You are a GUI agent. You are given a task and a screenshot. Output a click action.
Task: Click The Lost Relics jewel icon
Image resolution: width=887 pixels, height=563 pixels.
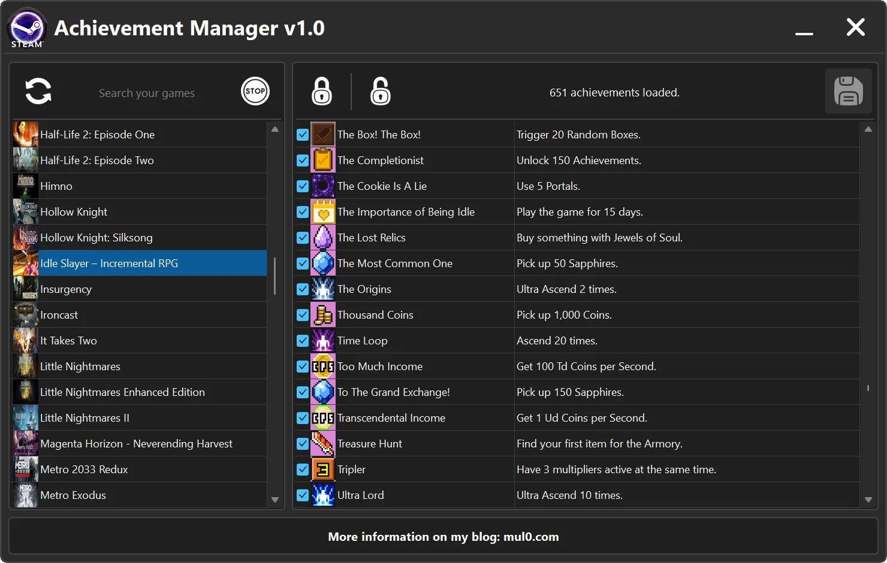tap(323, 238)
